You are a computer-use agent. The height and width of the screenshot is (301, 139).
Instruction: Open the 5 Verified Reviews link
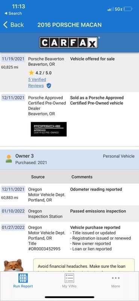point(37,82)
